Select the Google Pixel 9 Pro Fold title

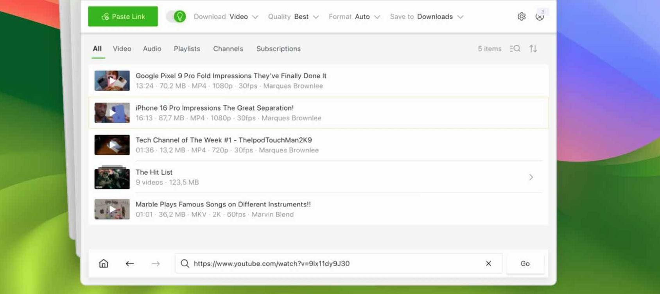coord(231,76)
